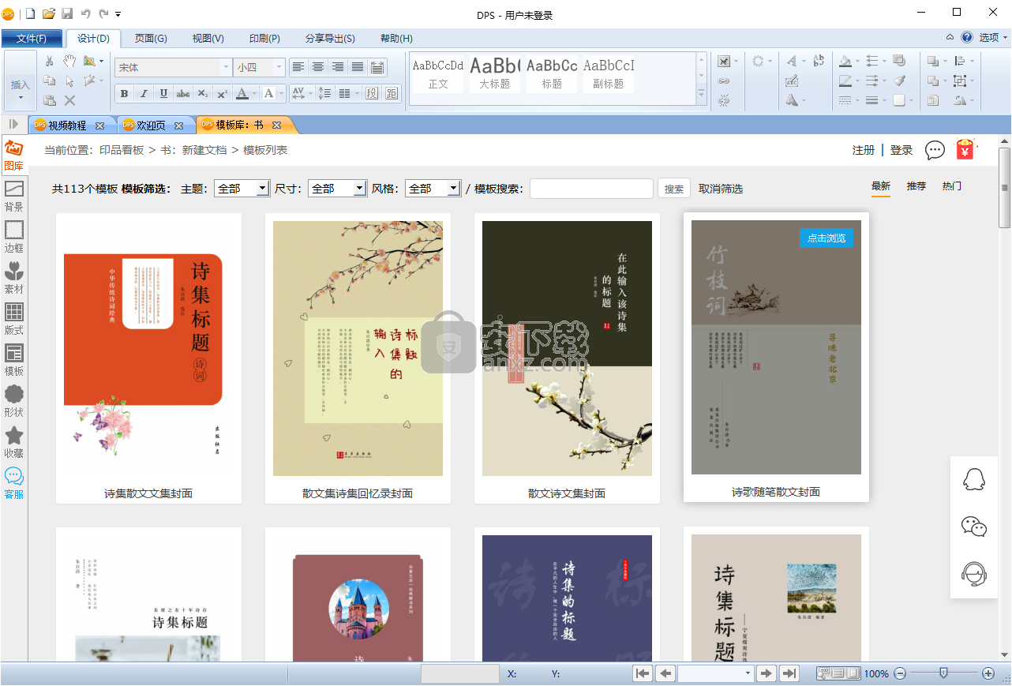Click the Delete X icon

pos(69,100)
